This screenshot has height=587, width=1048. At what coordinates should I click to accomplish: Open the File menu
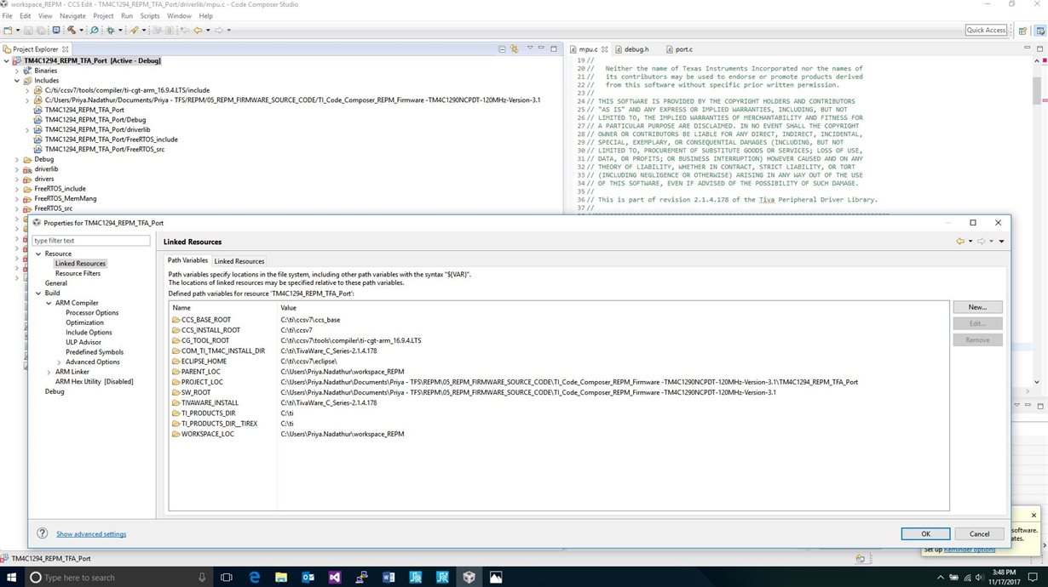point(7,16)
